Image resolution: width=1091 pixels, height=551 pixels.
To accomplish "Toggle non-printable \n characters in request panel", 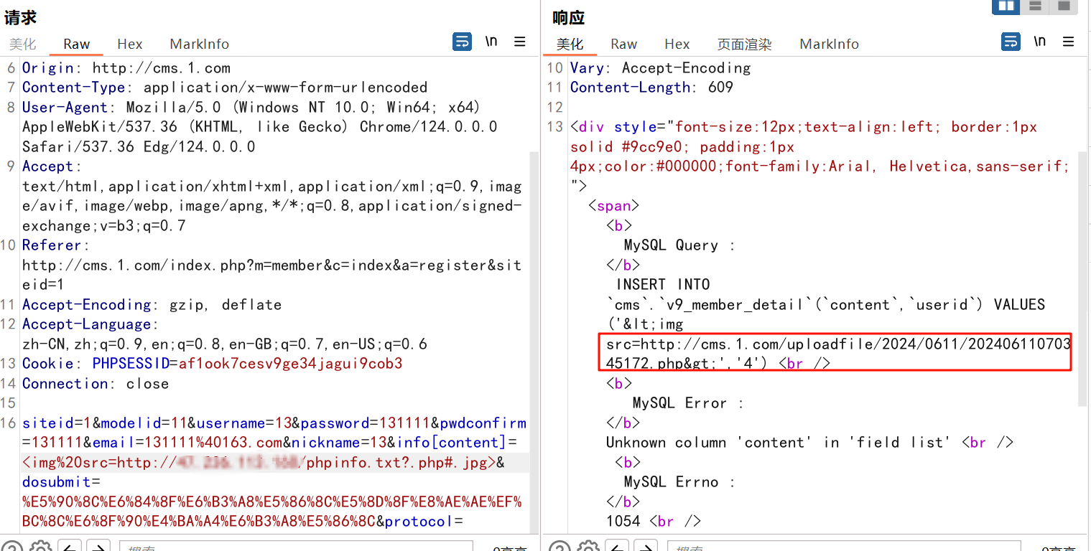I will click(x=491, y=42).
